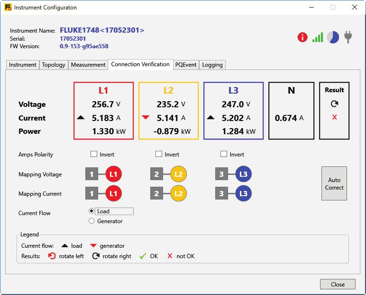Click the Auto Correct button
This screenshot has height=295, width=366.
[x=334, y=183]
